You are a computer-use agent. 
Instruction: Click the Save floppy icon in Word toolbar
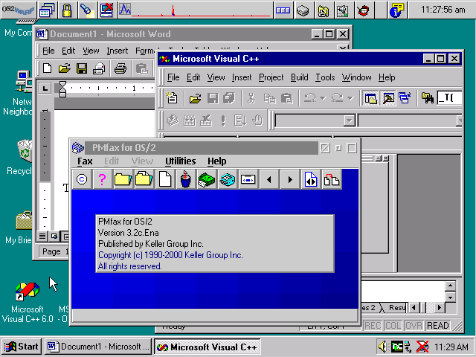tap(82, 68)
